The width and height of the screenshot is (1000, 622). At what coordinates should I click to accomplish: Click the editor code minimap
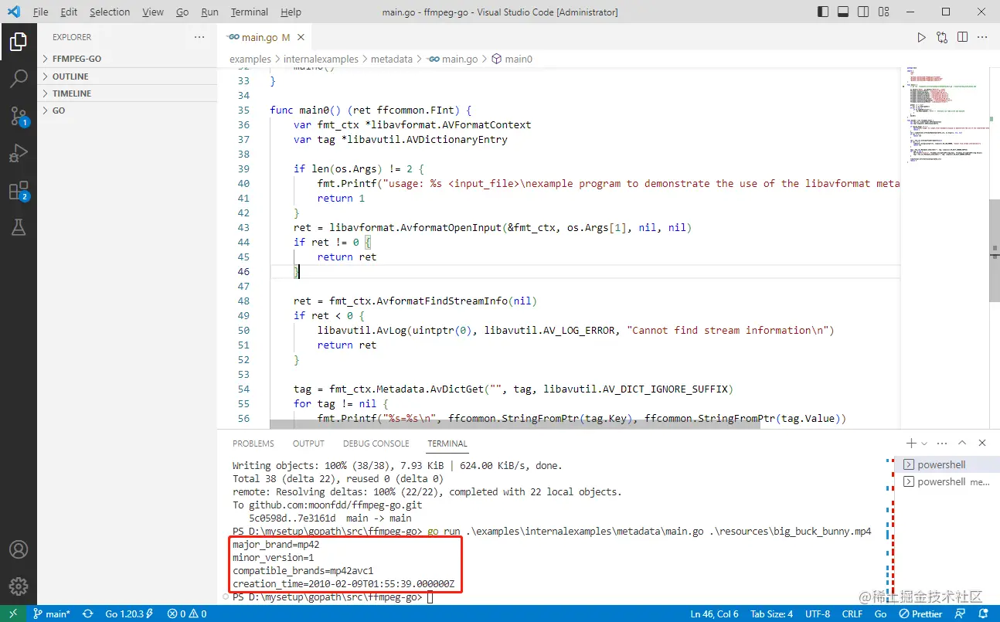click(x=944, y=116)
